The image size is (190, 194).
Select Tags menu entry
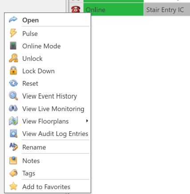tap(47, 173)
